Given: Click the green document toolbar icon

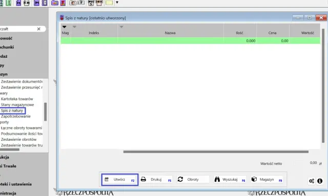Looking at the screenshot, I should coord(8,3).
